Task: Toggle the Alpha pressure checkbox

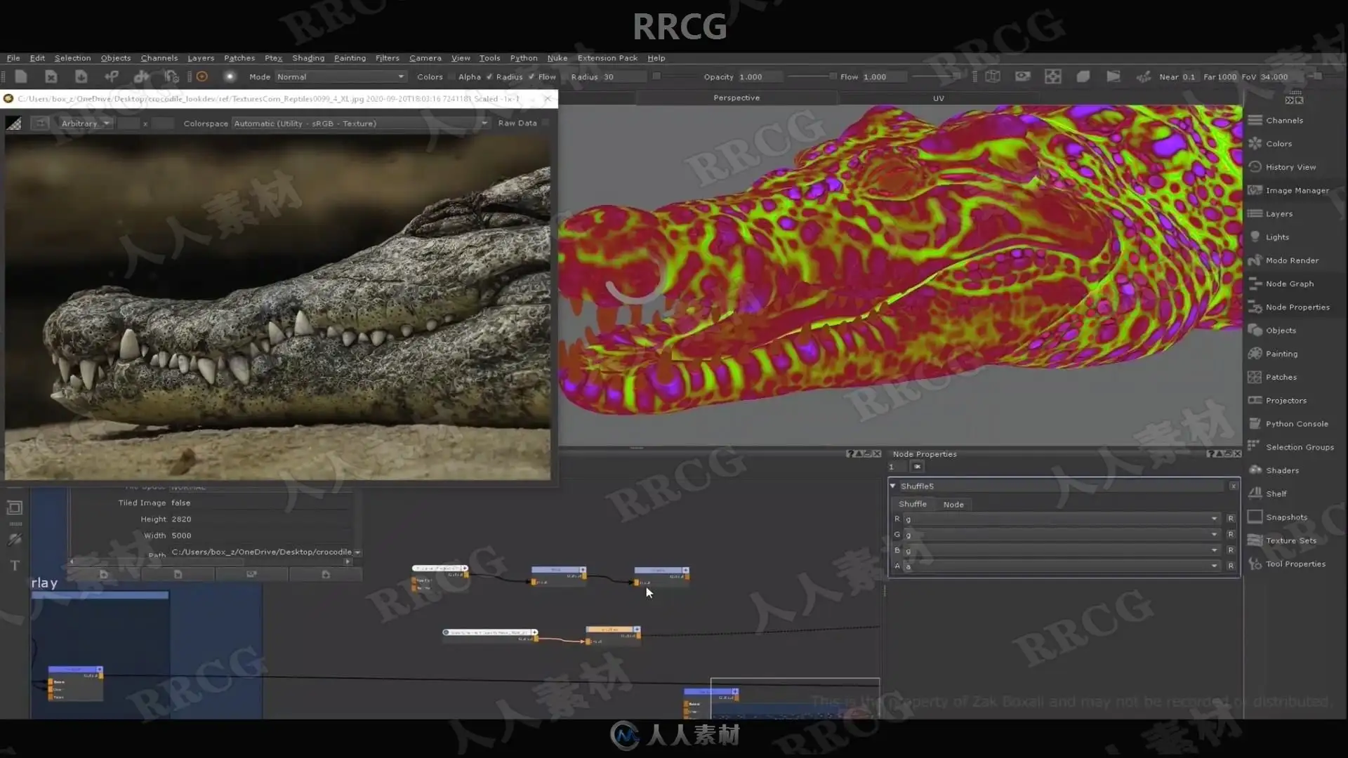Action: [x=489, y=77]
